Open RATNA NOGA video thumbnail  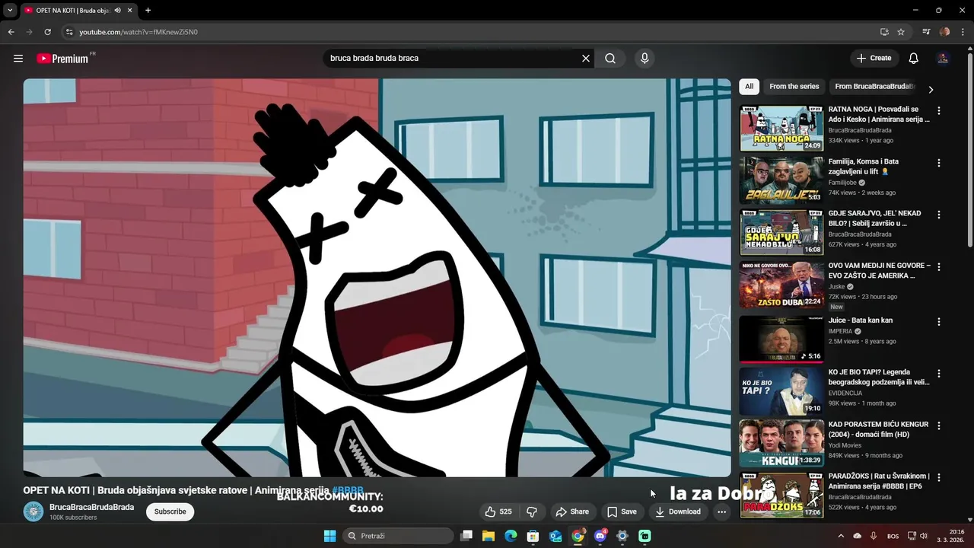[781, 128]
